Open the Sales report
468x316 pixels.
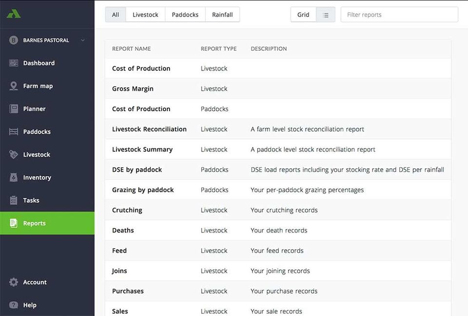(x=120, y=311)
